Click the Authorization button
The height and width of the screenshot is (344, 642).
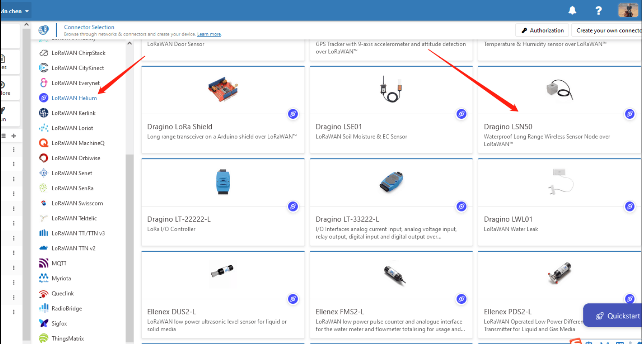coord(542,30)
